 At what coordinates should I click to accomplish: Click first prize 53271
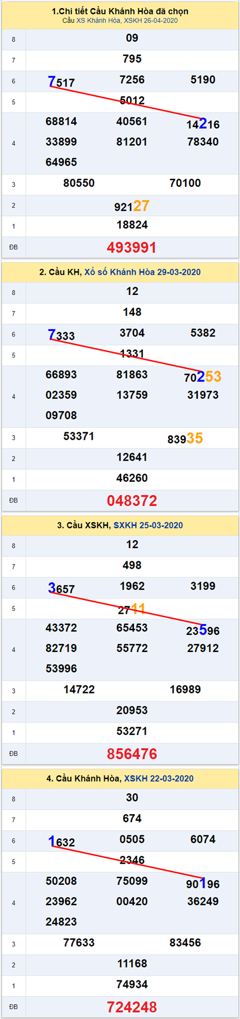tap(132, 732)
